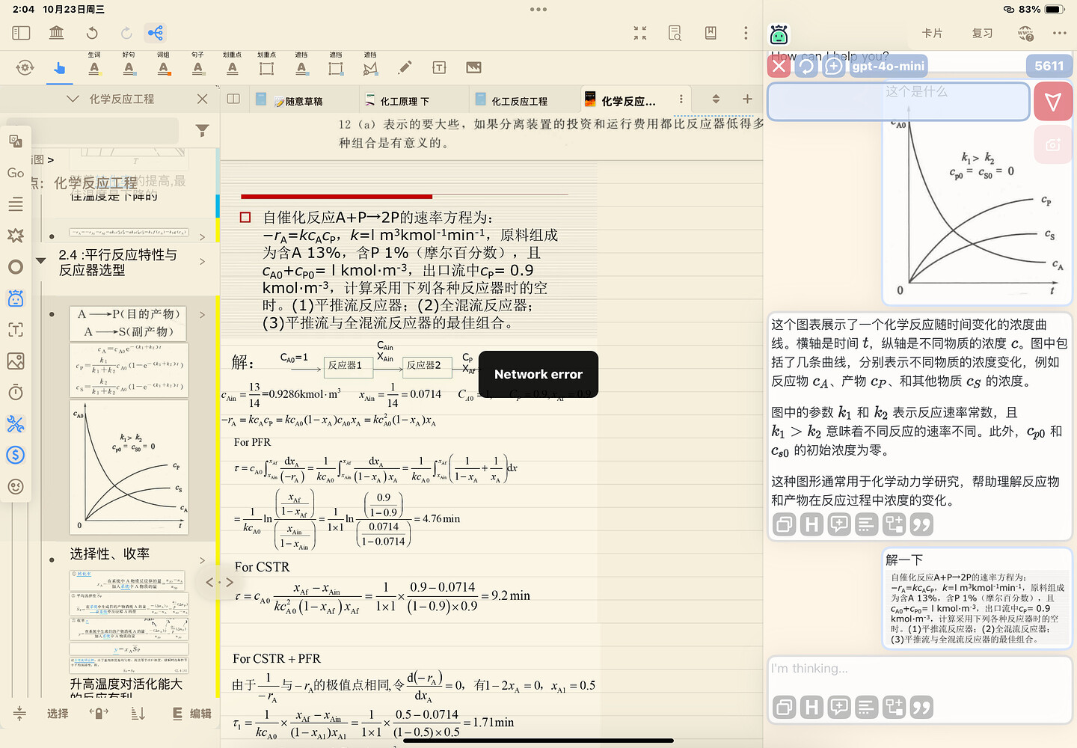Open the top-right more options ellipsis
This screenshot has width=1077, height=748.
(1059, 33)
